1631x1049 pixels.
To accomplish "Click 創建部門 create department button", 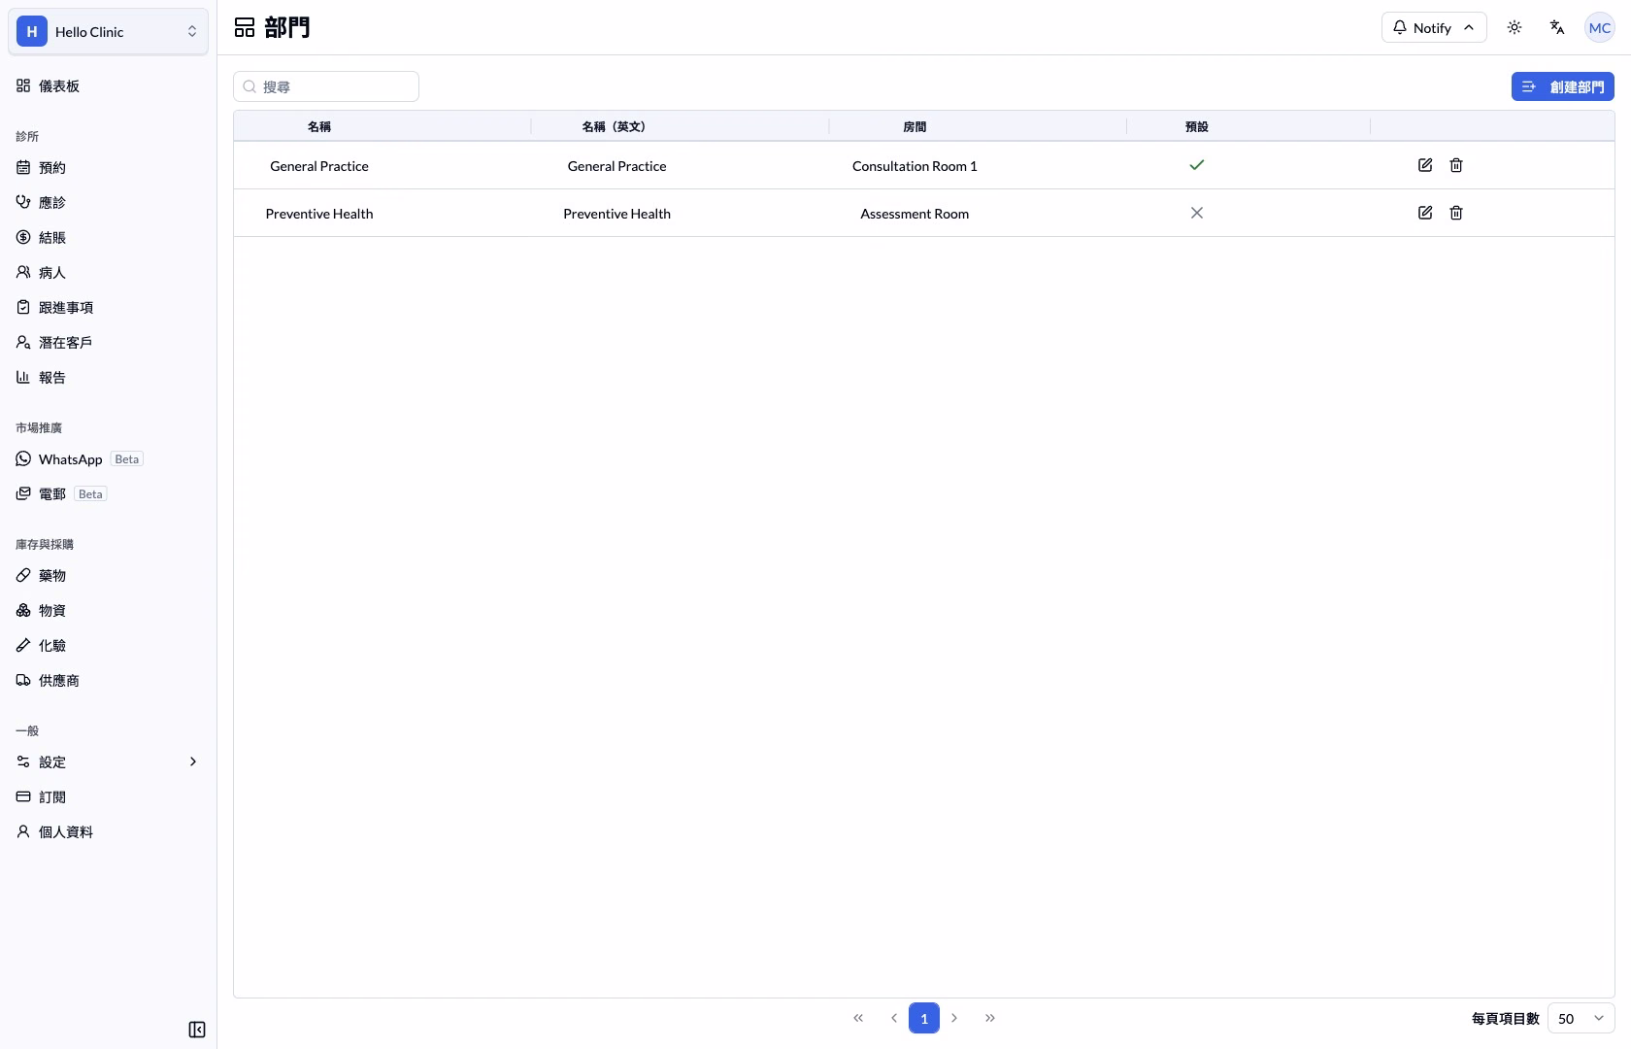I will pos(1562,86).
